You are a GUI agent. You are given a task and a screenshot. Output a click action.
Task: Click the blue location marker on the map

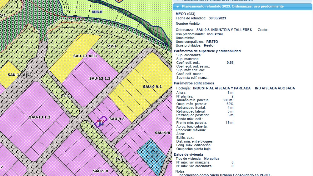pos(101,123)
